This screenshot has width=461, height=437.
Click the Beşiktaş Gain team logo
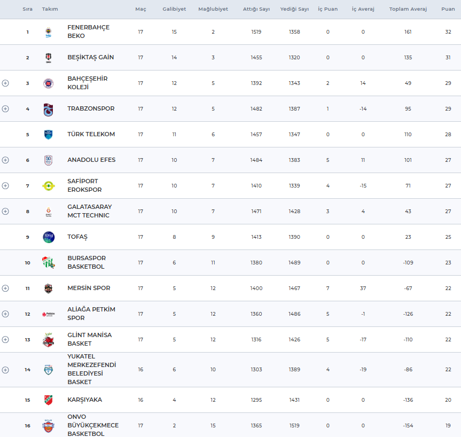point(49,58)
